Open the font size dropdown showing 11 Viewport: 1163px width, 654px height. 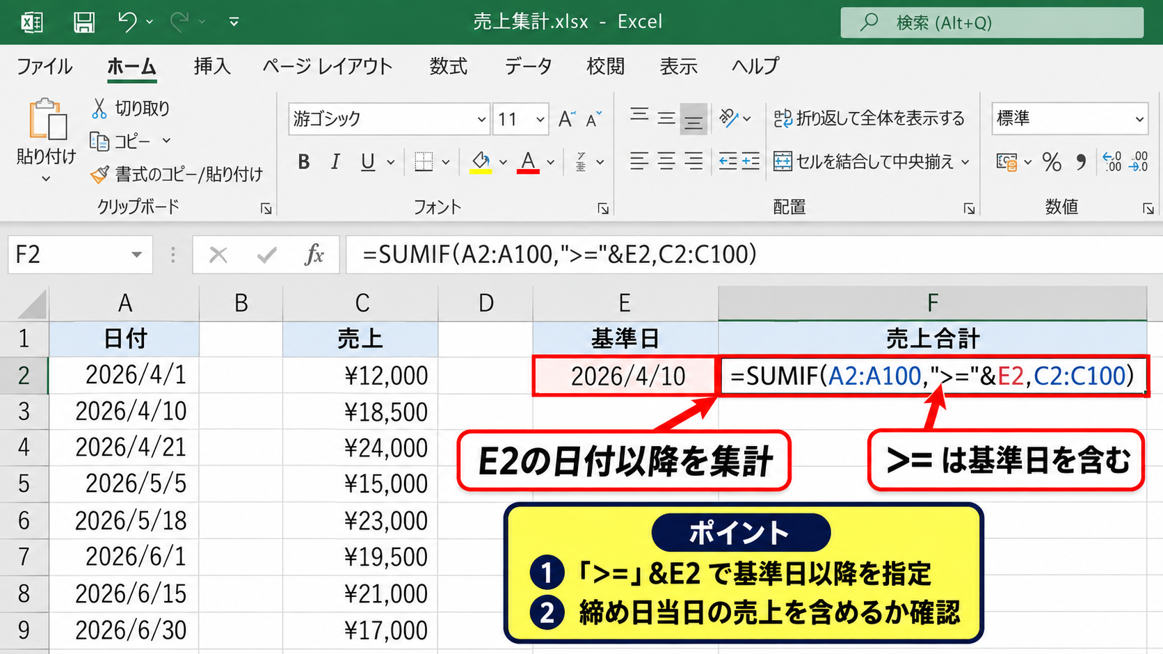(540, 120)
